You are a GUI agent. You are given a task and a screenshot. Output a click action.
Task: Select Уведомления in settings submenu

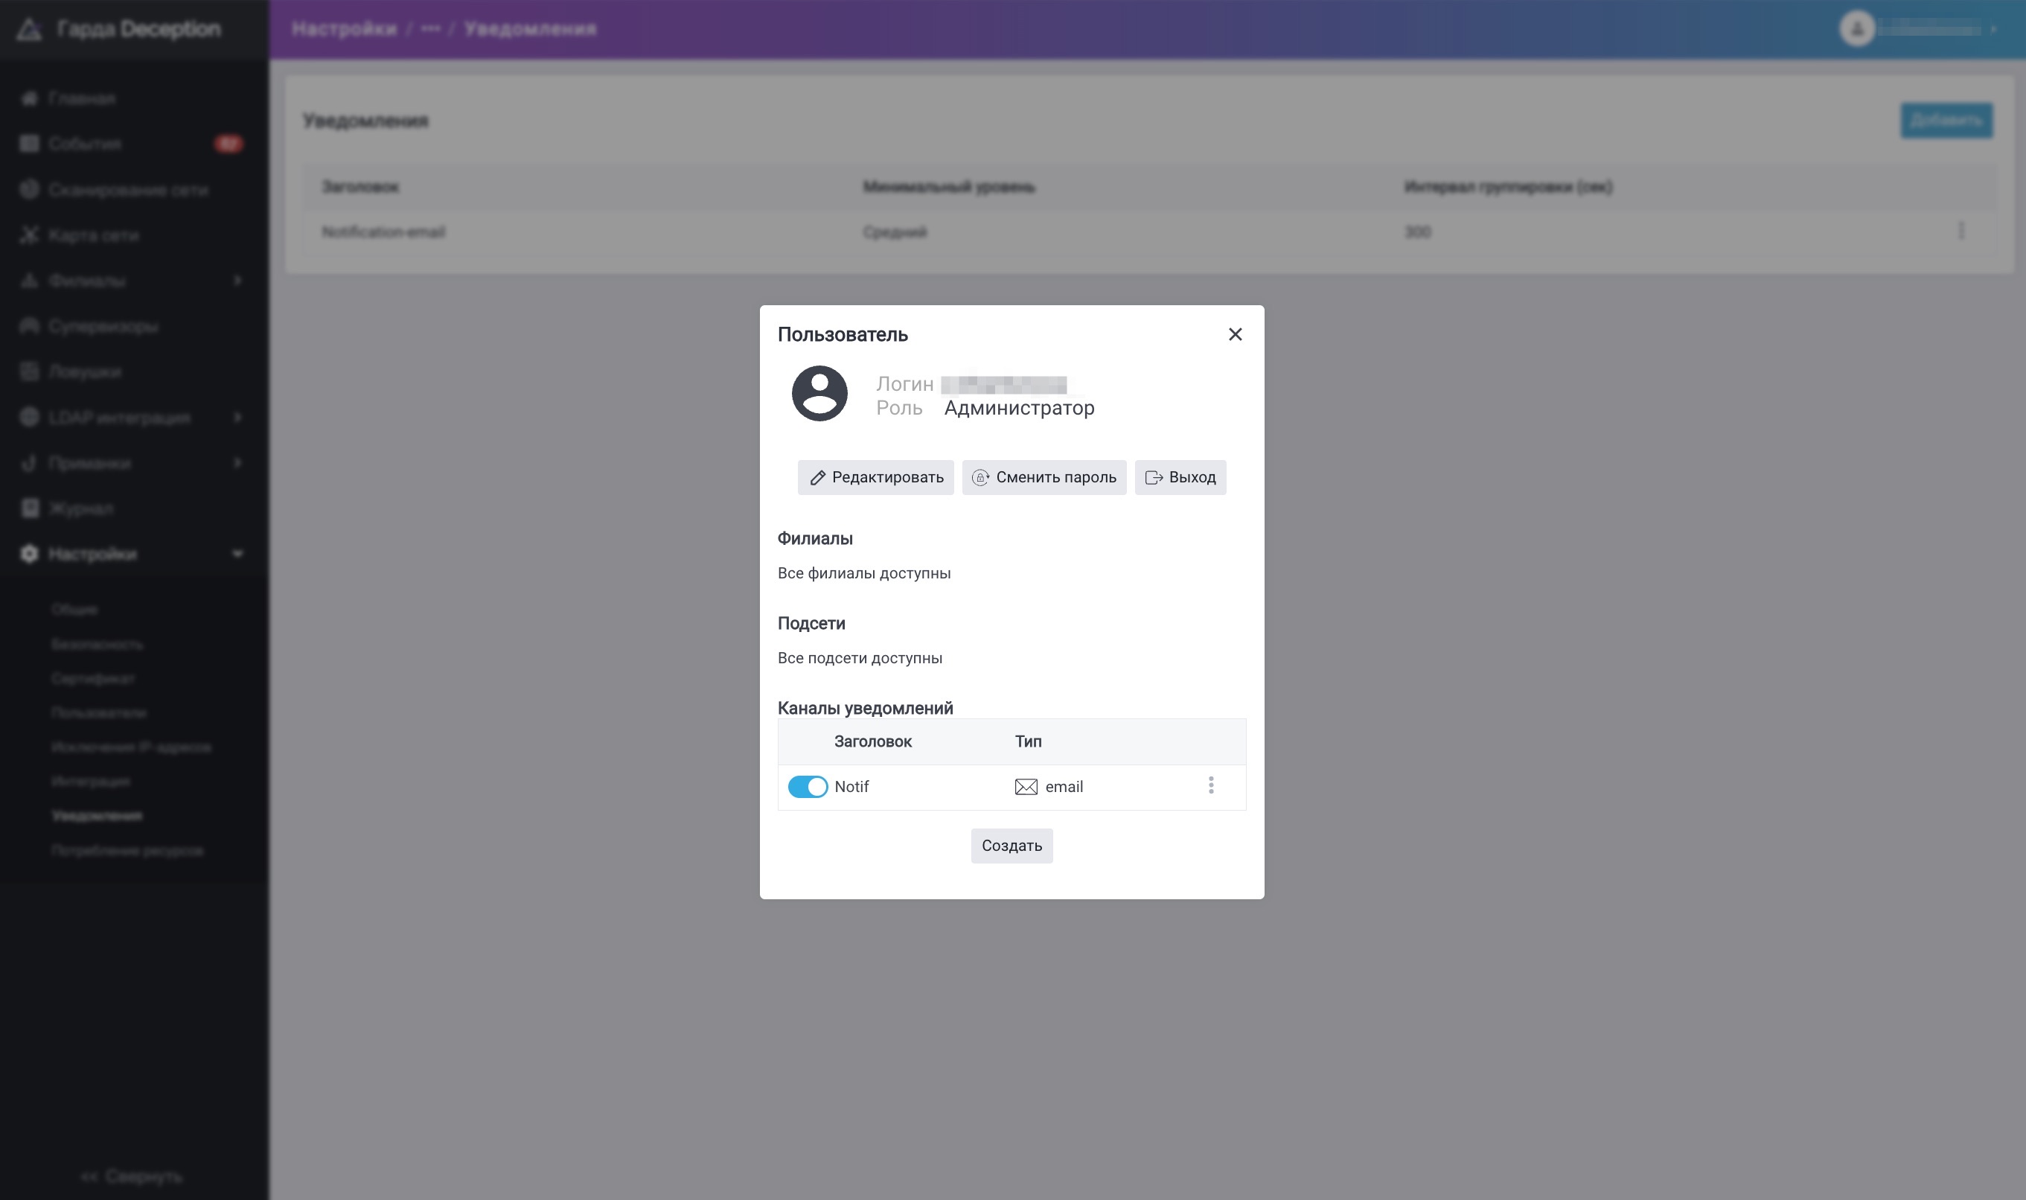(97, 816)
